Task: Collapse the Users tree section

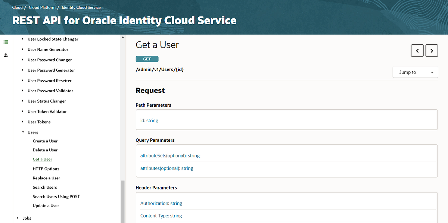Action: pyautogui.click(x=23, y=132)
